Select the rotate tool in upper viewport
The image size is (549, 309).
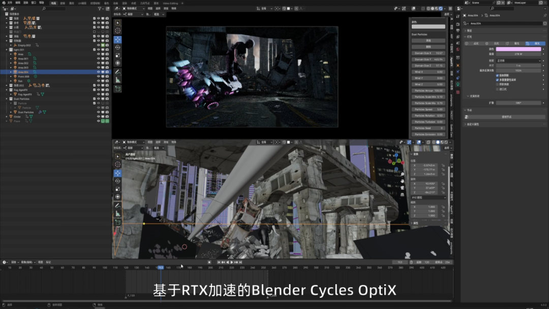(x=117, y=47)
